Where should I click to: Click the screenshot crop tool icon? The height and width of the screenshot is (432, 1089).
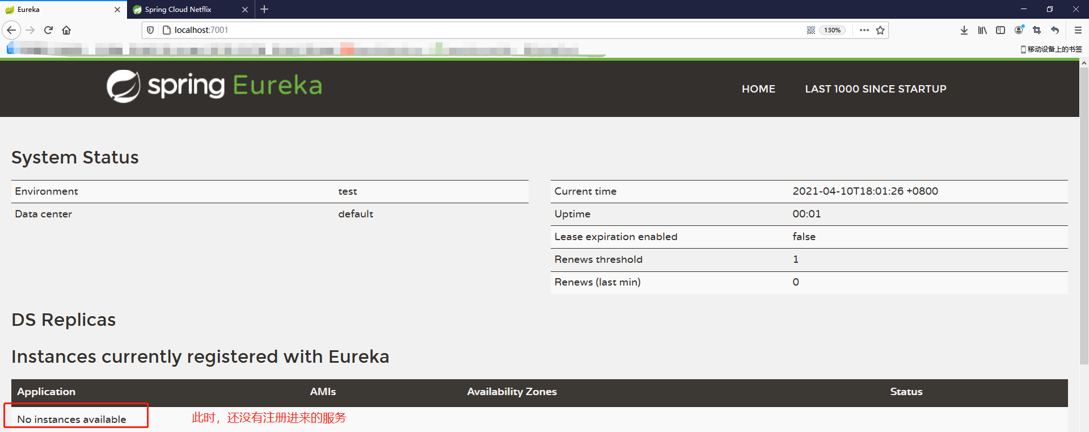(1037, 30)
